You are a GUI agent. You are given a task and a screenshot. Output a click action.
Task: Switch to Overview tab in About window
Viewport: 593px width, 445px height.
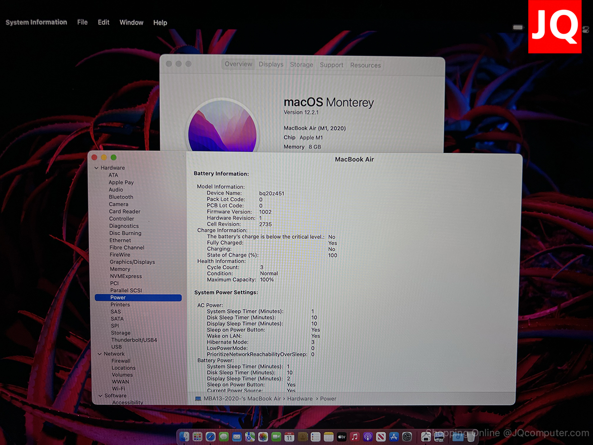point(239,64)
